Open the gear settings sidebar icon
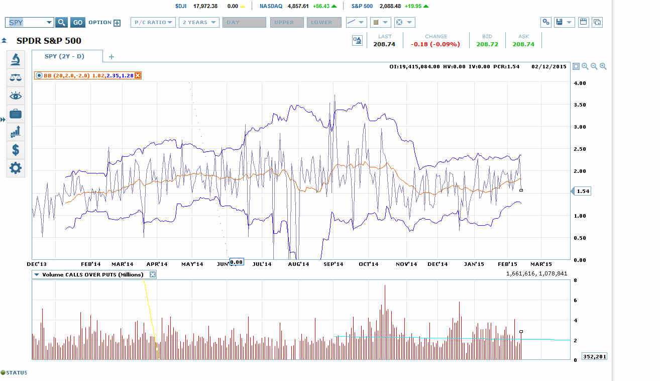660x381 pixels. [x=16, y=168]
